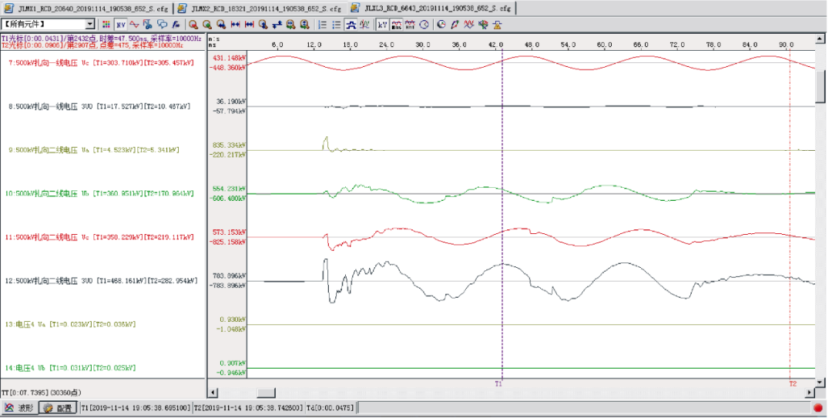Click horizontal scrollbar right arrow
Screen dimensions: 832x418
pyautogui.click(x=810, y=393)
